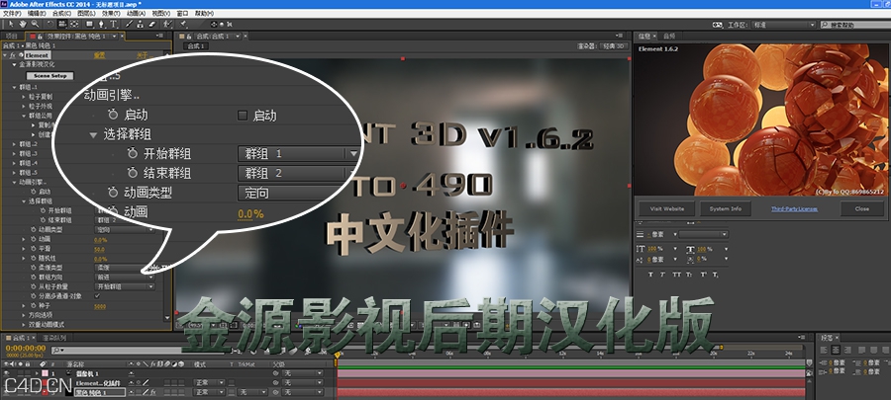Select the Eraser tool
Screen dimensions: 891x400
coord(152,25)
